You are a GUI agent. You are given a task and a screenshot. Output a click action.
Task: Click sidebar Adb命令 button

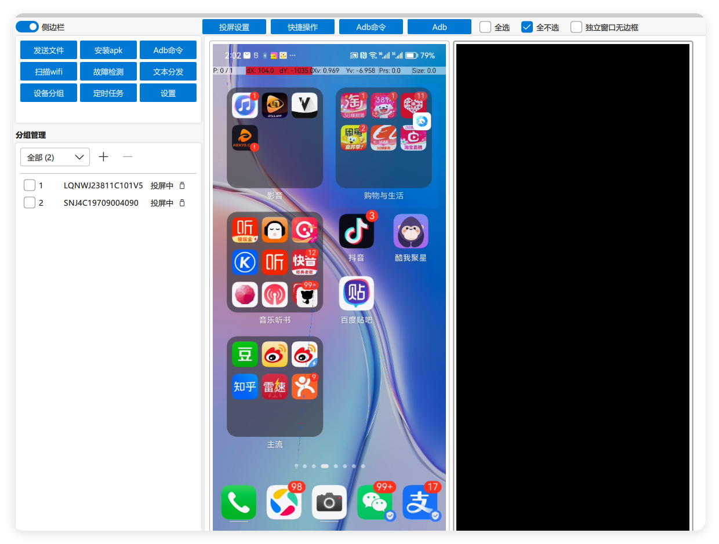[168, 50]
